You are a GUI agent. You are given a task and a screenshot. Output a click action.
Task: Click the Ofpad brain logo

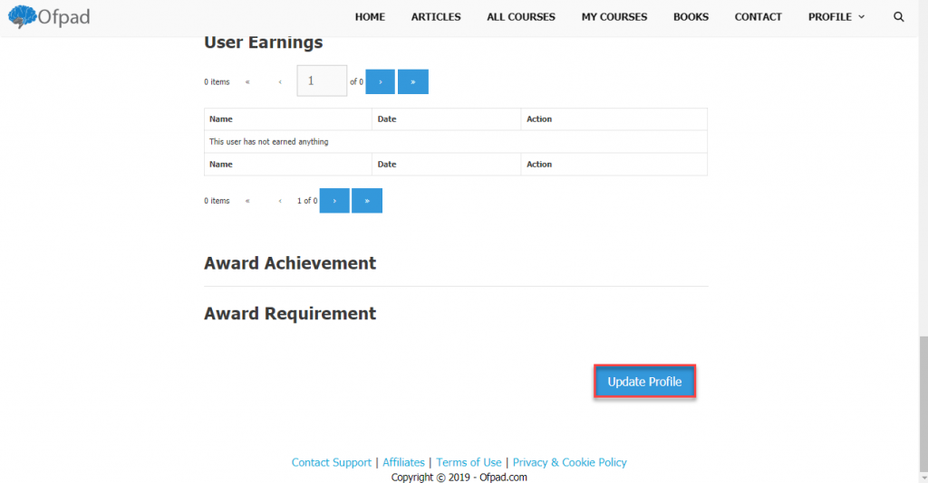click(x=49, y=16)
